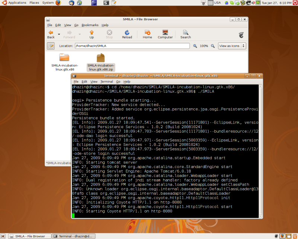Select the SMILA-incubation-linux.gtk.x86.zip archive
The image size is (298, 239).
point(101,62)
